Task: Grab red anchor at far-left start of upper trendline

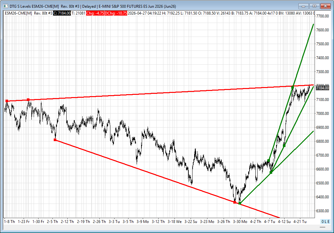Action: coord(7,101)
